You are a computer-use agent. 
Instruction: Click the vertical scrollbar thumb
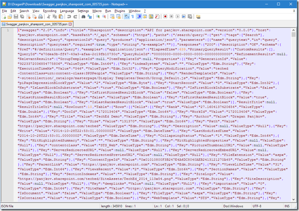[293, 34]
